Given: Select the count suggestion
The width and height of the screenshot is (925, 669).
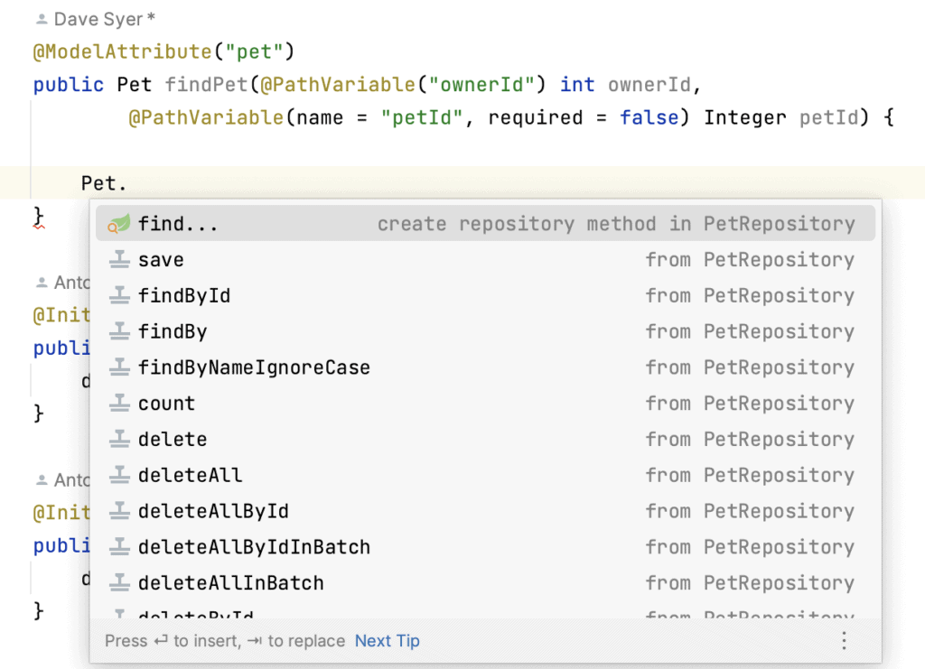Looking at the screenshot, I should click(485, 404).
